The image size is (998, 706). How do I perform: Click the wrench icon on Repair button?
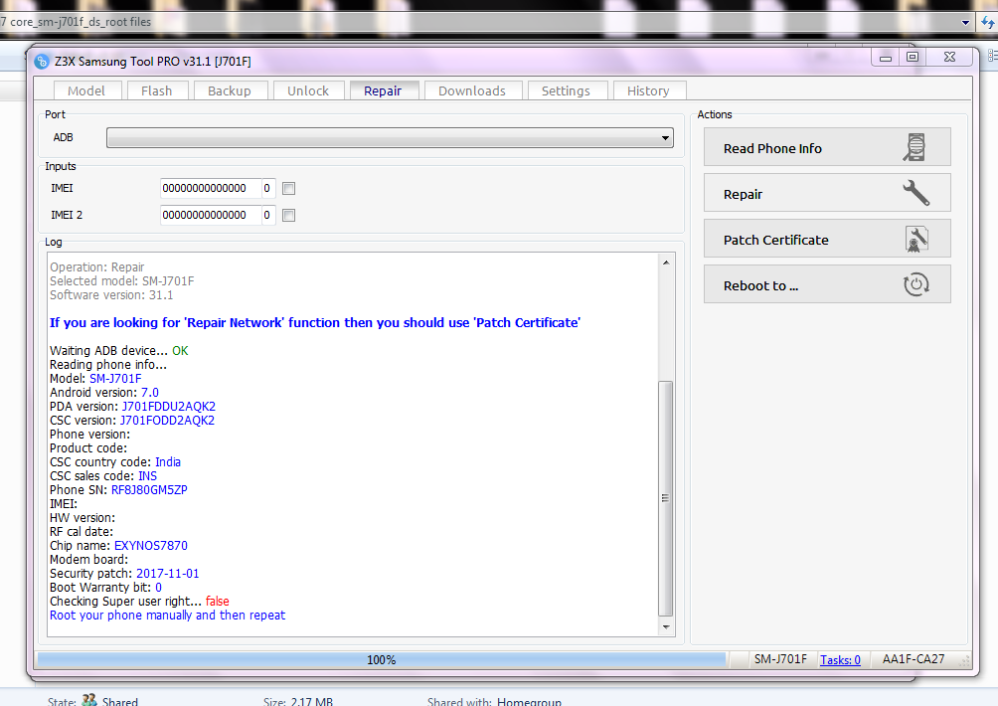coord(915,193)
